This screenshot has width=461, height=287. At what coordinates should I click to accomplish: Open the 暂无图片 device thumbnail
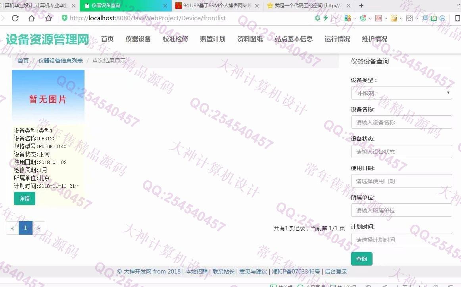(48, 97)
